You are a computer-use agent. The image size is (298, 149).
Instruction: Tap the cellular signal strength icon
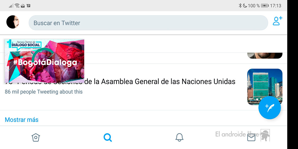coord(11,6)
